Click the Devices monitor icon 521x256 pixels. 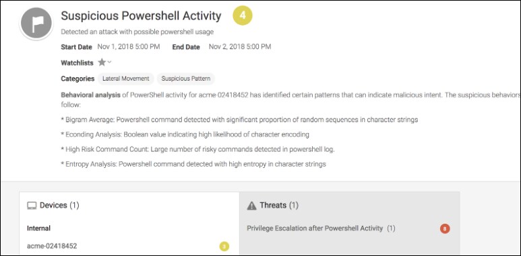[32, 206]
